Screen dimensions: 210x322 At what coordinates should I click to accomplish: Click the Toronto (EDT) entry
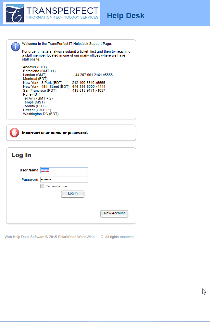point(34,106)
